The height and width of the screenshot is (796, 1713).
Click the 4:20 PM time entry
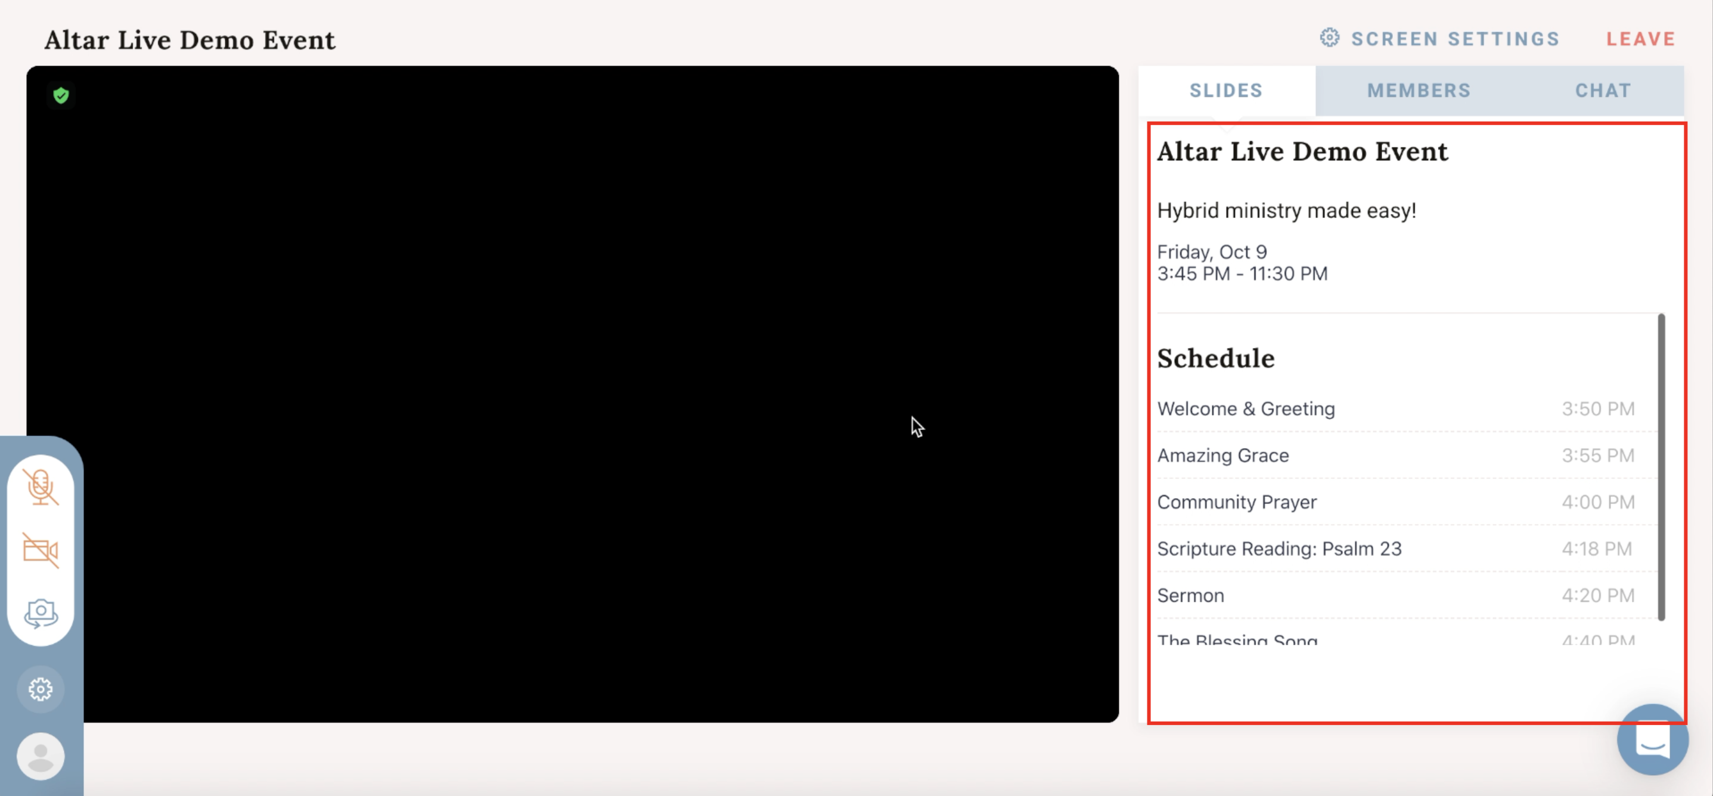pyautogui.click(x=1598, y=595)
